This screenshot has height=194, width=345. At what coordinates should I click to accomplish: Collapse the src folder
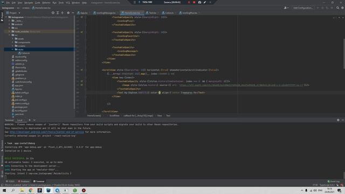click(x=10, y=35)
